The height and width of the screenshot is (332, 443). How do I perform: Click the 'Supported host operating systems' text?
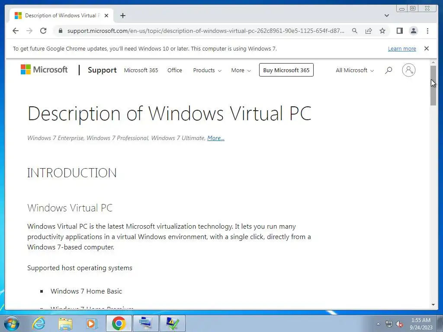[80, 268]
